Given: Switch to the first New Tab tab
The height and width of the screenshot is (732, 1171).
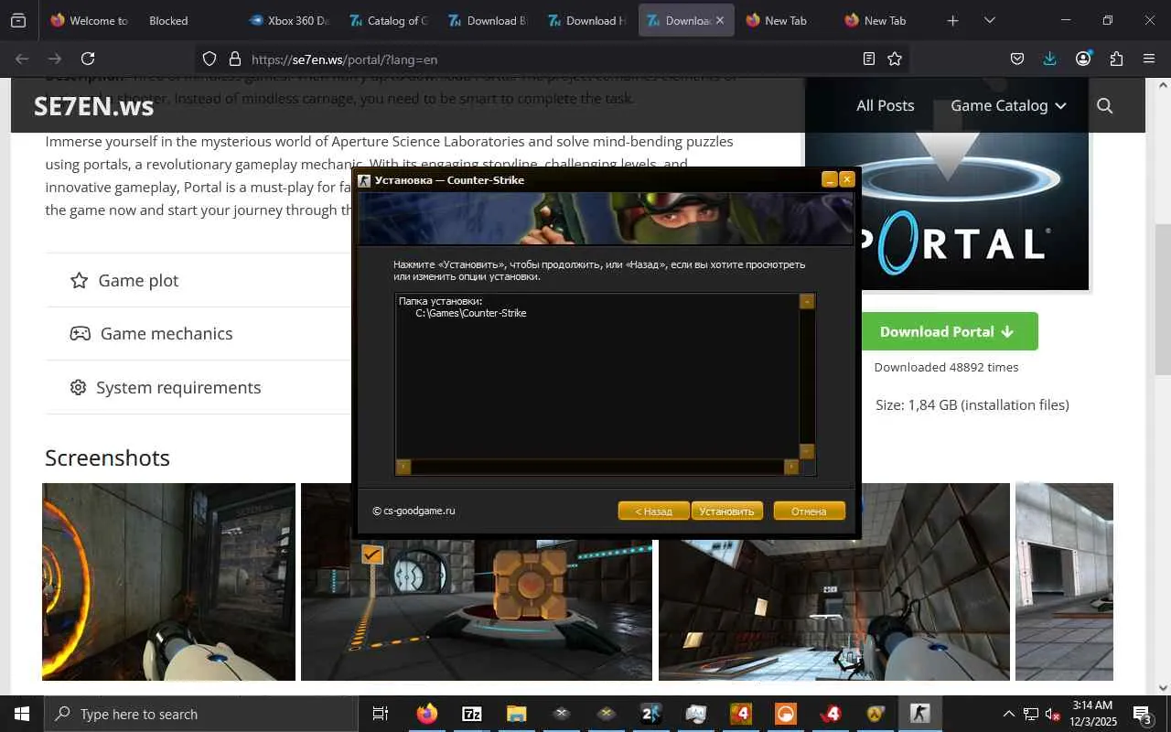Looking at the screenshot, I should [x=785, y=20].
